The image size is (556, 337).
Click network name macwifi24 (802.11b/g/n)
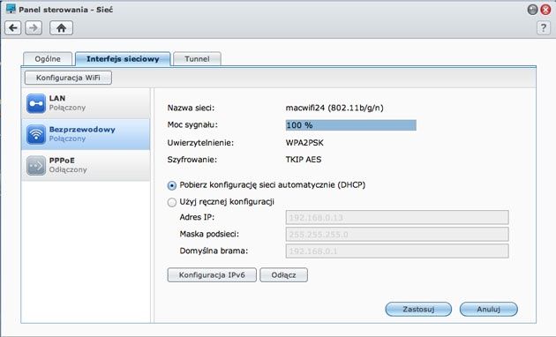coord(334,108)
